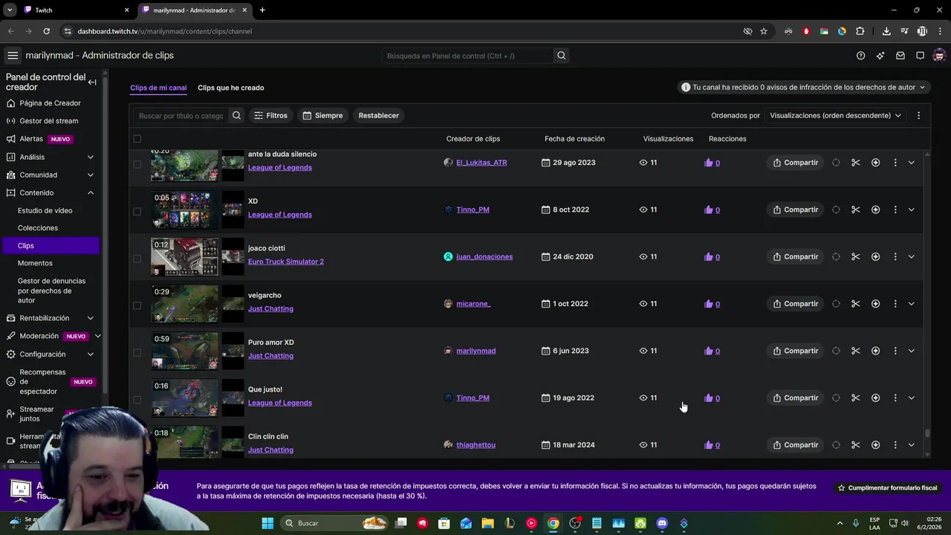
Task: Open the joaco ciotti clip thumbnail
Action: click(x=185, y=257)
